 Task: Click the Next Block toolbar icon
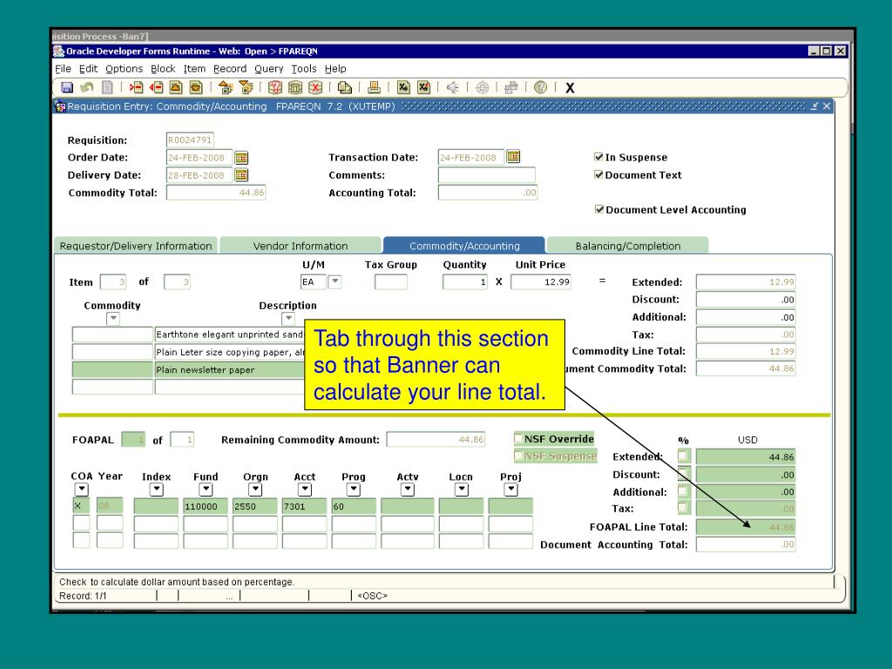point(246,88)
